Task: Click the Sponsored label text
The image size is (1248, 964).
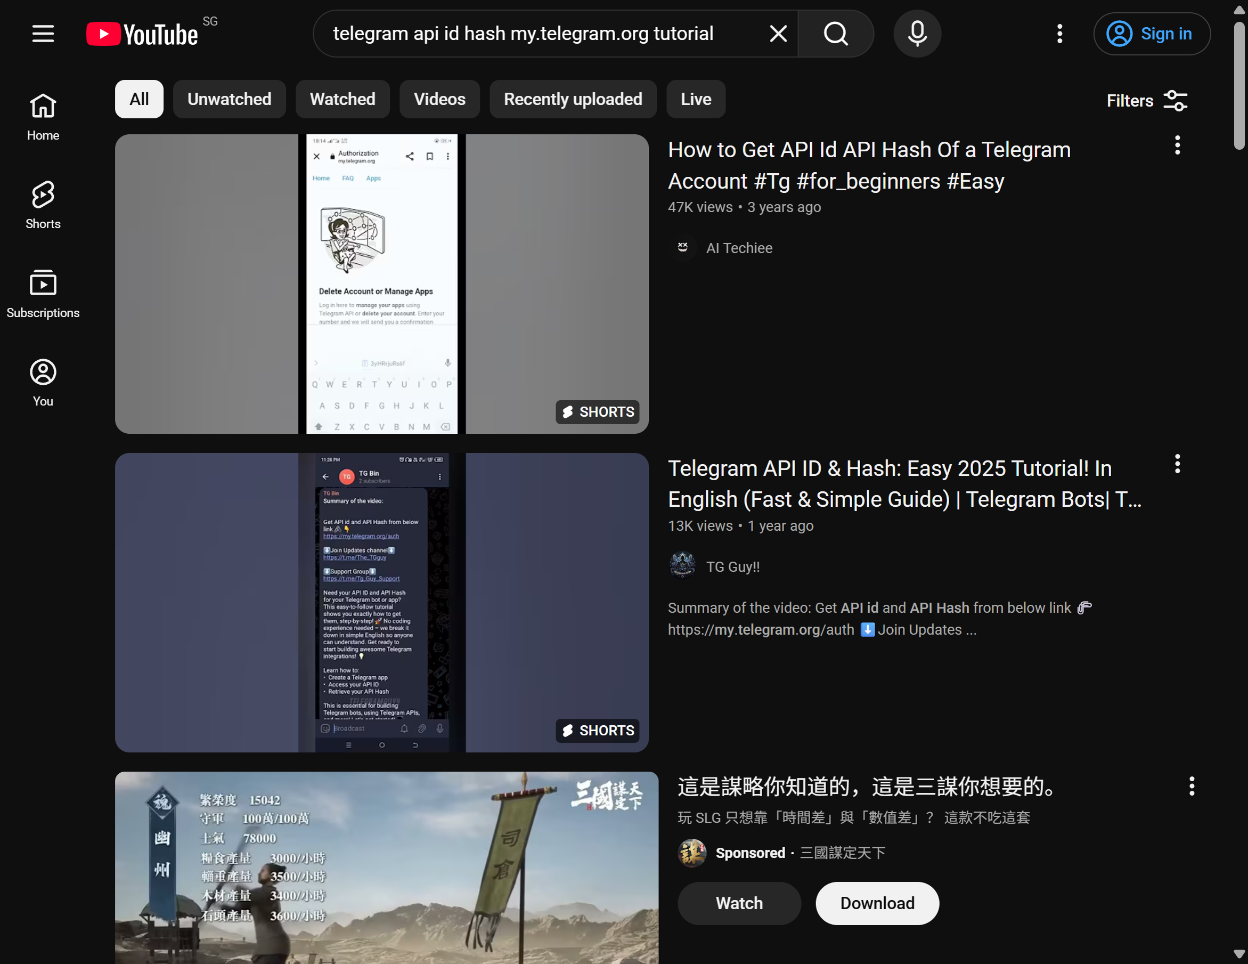Action: (751, 853)
